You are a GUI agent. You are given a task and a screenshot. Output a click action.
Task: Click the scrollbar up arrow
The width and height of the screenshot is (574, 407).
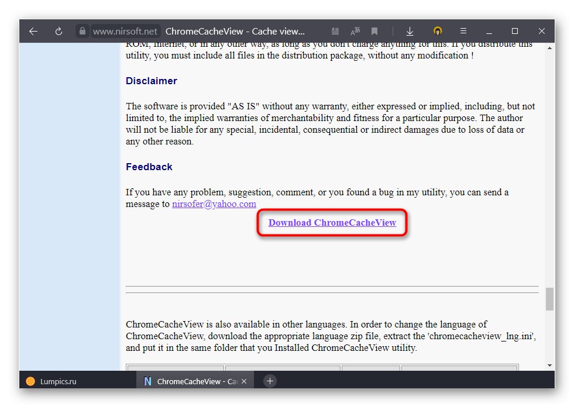click(x=549, y=48)
